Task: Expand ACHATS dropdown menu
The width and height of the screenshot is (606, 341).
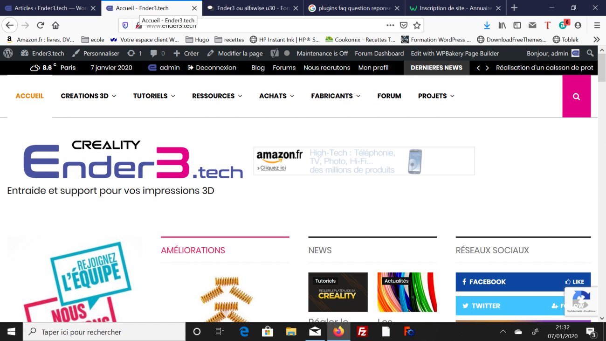Action: [x=276, y=96]
